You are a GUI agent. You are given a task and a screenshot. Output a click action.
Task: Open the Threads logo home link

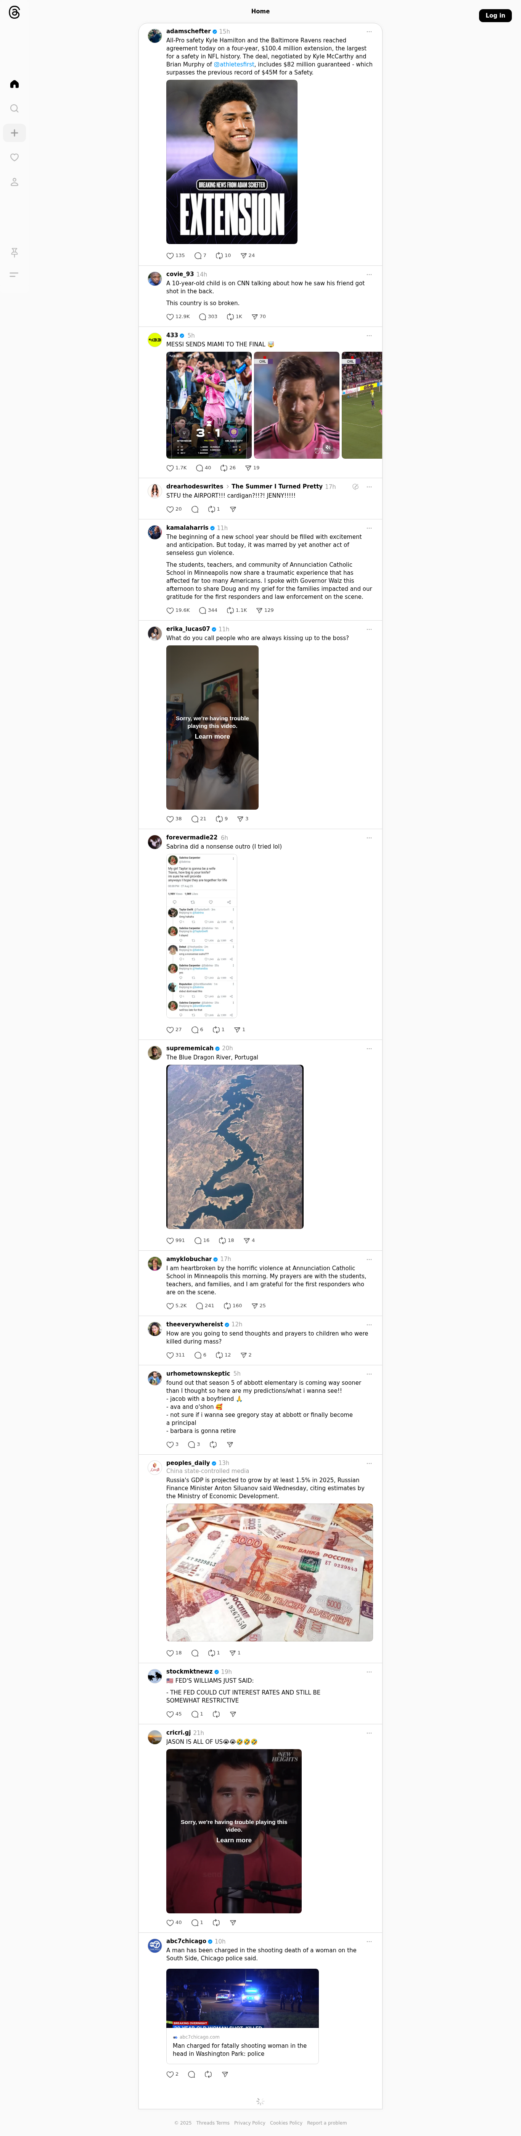[14, 13]
